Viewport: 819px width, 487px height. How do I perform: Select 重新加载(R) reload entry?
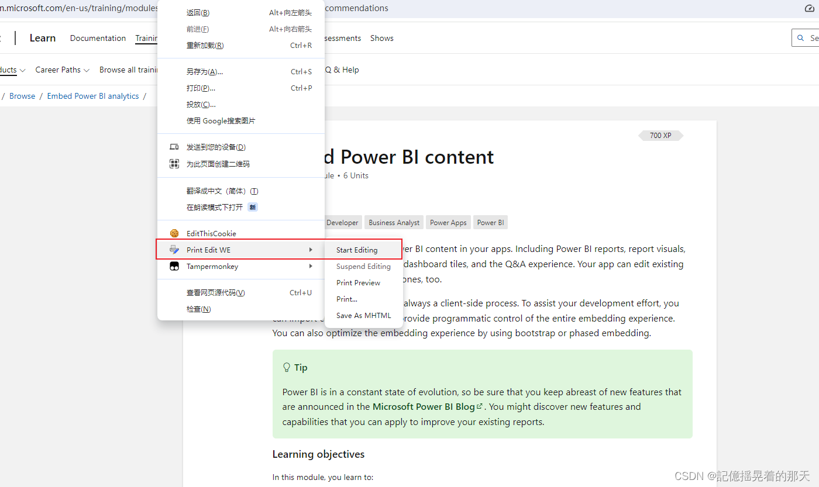coord(241,45)
